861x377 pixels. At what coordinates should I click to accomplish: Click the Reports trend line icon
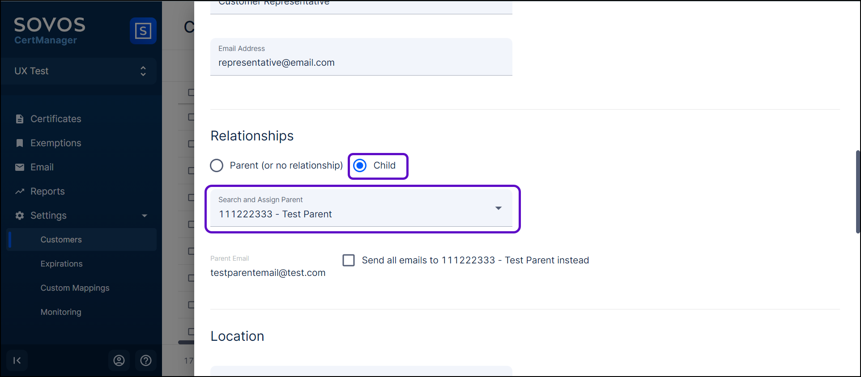20,191
